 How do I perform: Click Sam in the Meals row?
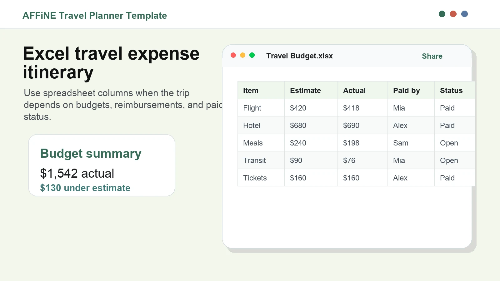click(x=411, y=143)
